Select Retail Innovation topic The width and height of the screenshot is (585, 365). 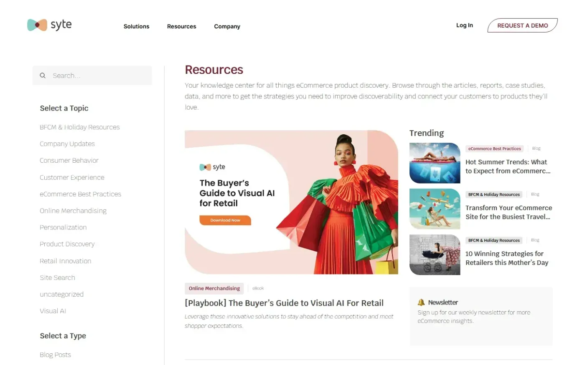click(65, 261)
